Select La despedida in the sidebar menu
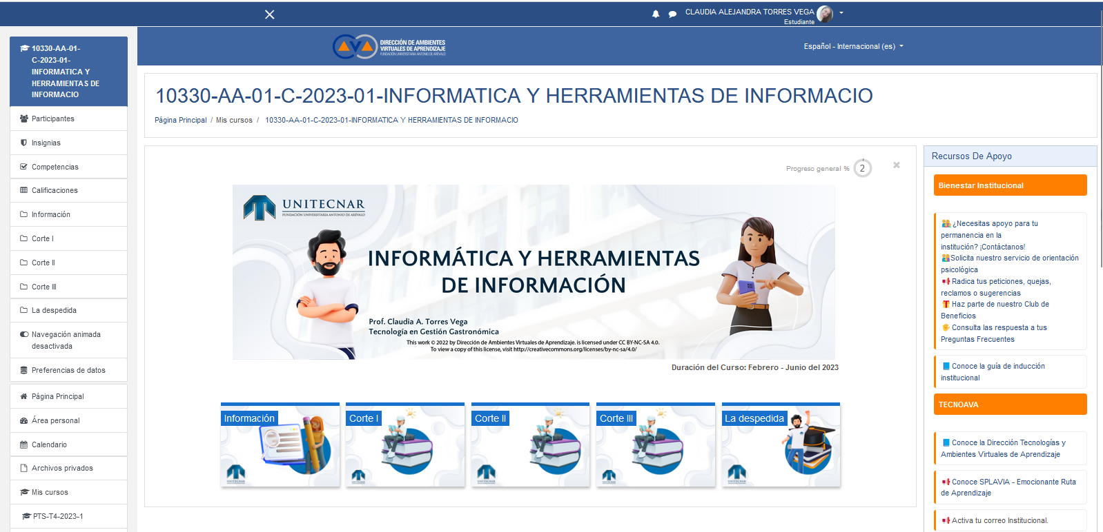The image size is (1103, 532). 54,310
